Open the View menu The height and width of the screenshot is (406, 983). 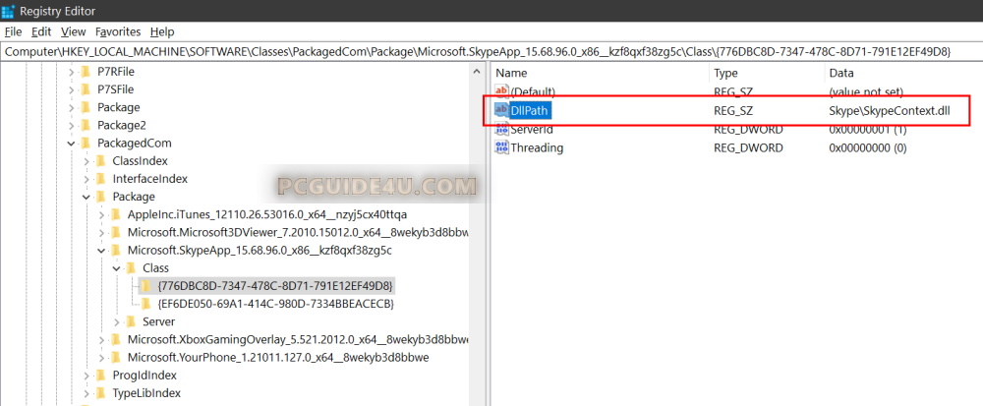click(75, 31)
